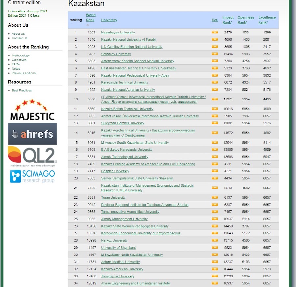The height and width of the screenshot is (287, 296).
Task: Go to Previous editions in sidebar
Action: pos(24,73)
